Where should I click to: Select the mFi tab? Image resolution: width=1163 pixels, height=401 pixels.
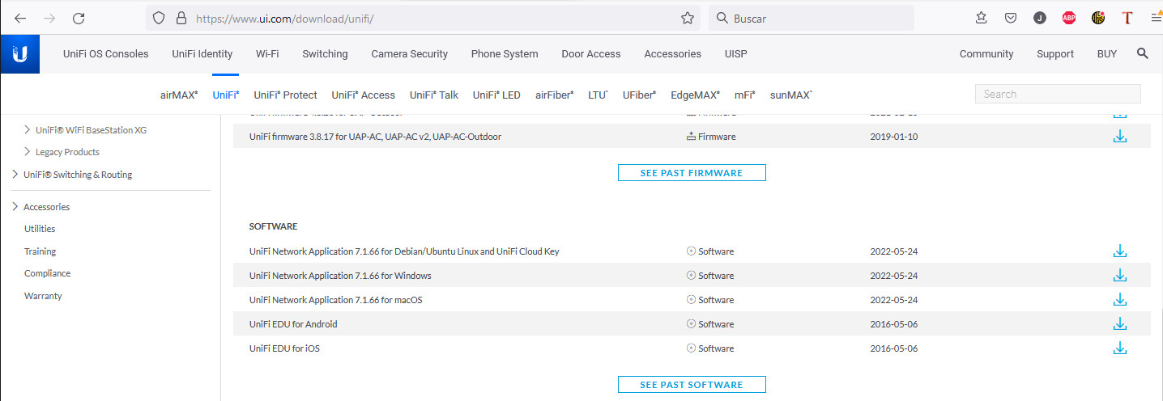point(745,95)
